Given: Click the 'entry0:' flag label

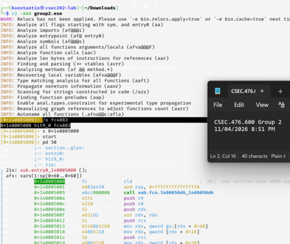Looking at the screenshot, I should click(x=55, y=153).
